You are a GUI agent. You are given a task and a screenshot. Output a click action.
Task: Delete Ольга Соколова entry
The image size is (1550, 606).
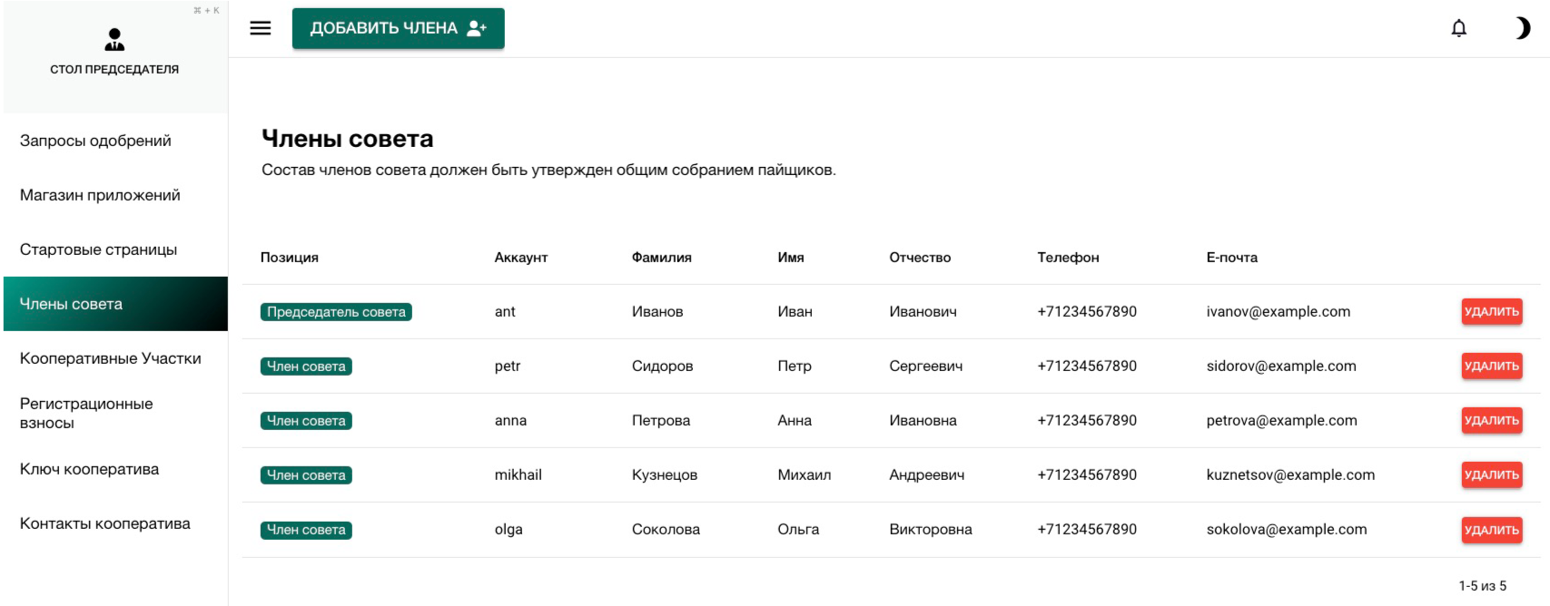(1491, 530)
